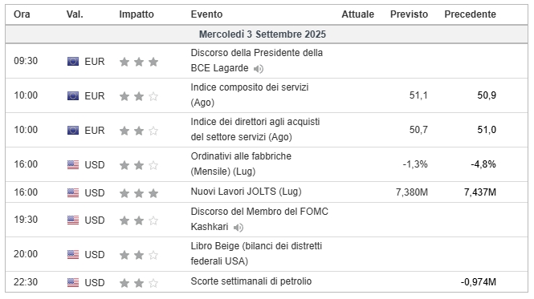This screenshot has height=299, width=534.
Task: Open the Ordinativi alle fabbriche (Mensile) event
Action: [241, 164]
